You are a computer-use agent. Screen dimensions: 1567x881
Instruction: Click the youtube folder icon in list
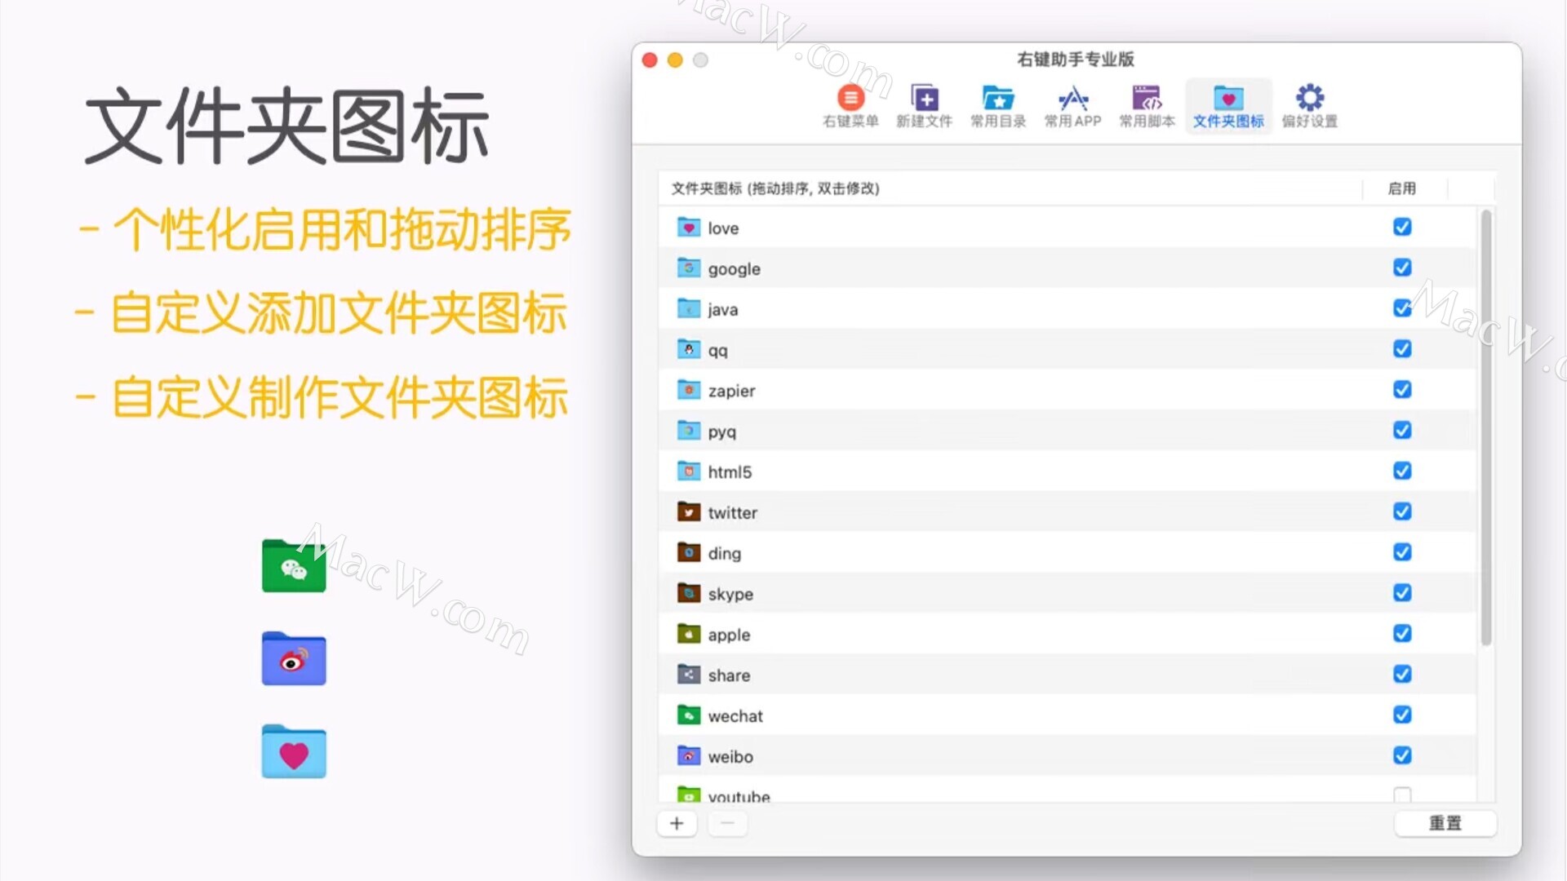pos(689,795)
